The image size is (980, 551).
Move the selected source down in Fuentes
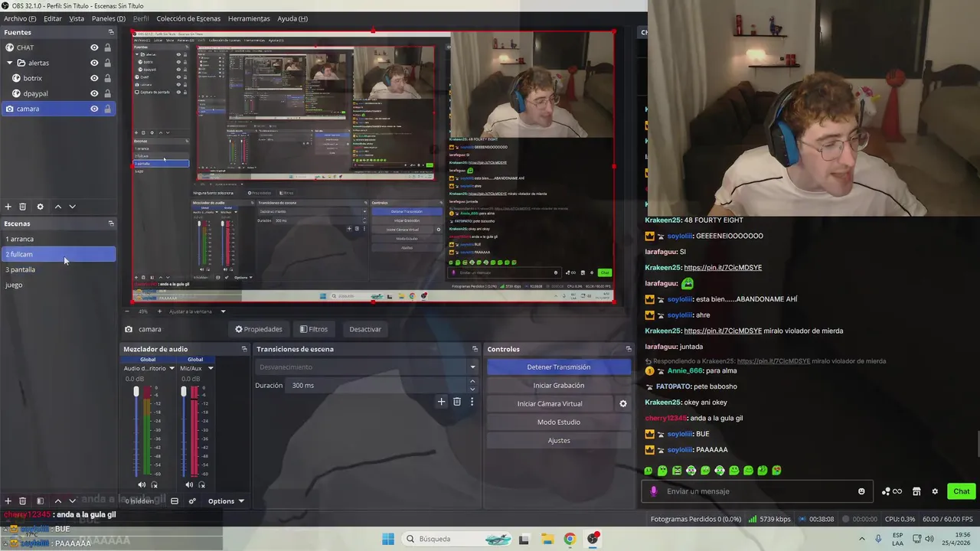pos(73,207)
